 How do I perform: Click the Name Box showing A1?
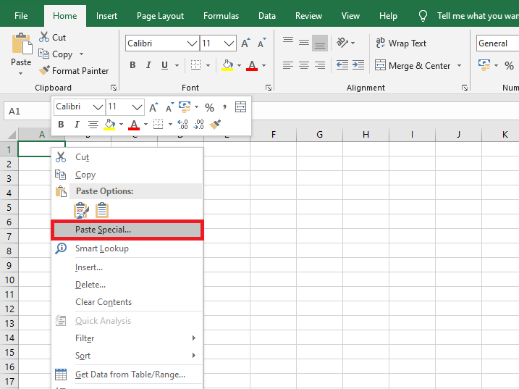[x=25, y=112]
